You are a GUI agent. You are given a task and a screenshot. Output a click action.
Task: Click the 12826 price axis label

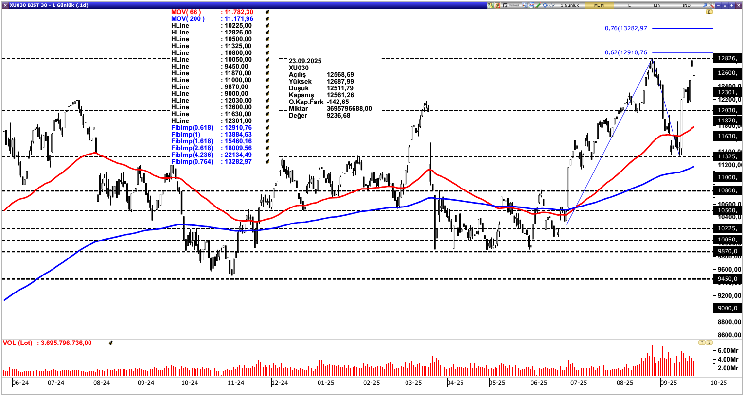click(727, 58)
